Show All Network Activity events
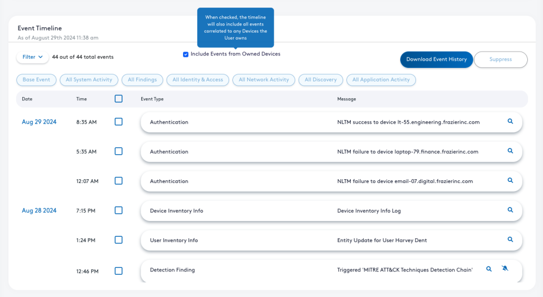 click(x=264, y=80)
